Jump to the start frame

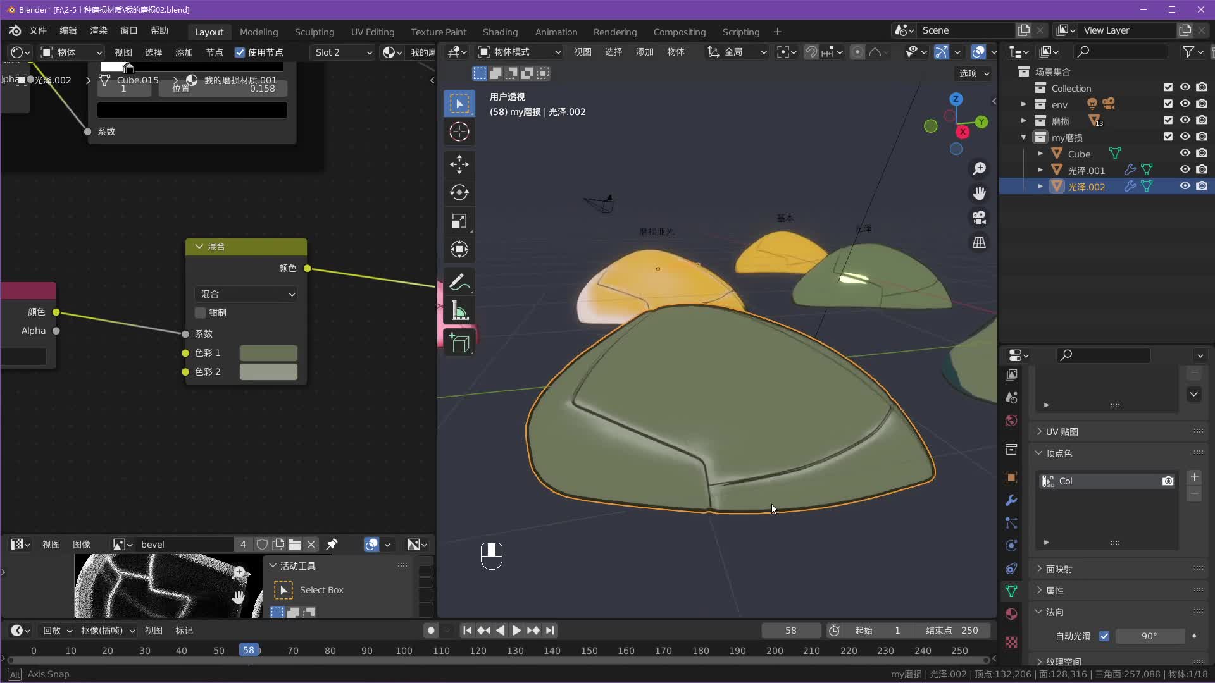point(467,631)
